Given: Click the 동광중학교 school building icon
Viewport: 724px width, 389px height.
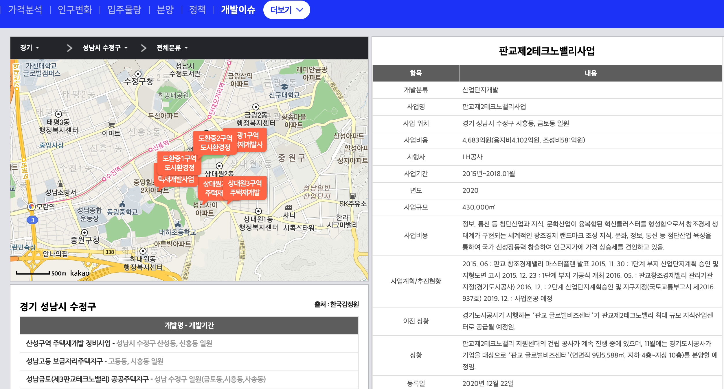Looking at the screenshot, I should [122, 204].
